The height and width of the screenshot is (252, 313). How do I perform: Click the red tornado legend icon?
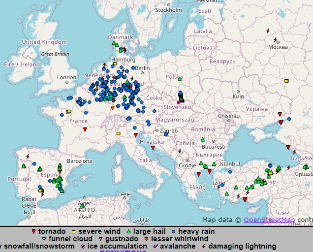point(34,232)
